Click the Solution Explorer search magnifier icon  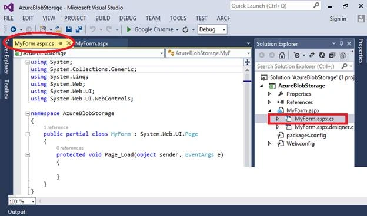coord(344,66)
